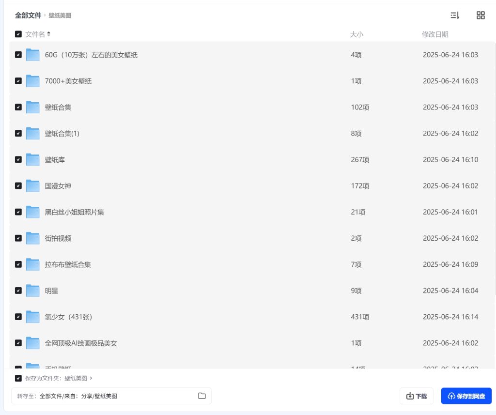The height and width of the screenshot is (415, 496).
Task: Uncheck the 60G(10万张)左右的美女壁纸 row checkbox
Action: [18, 55]
